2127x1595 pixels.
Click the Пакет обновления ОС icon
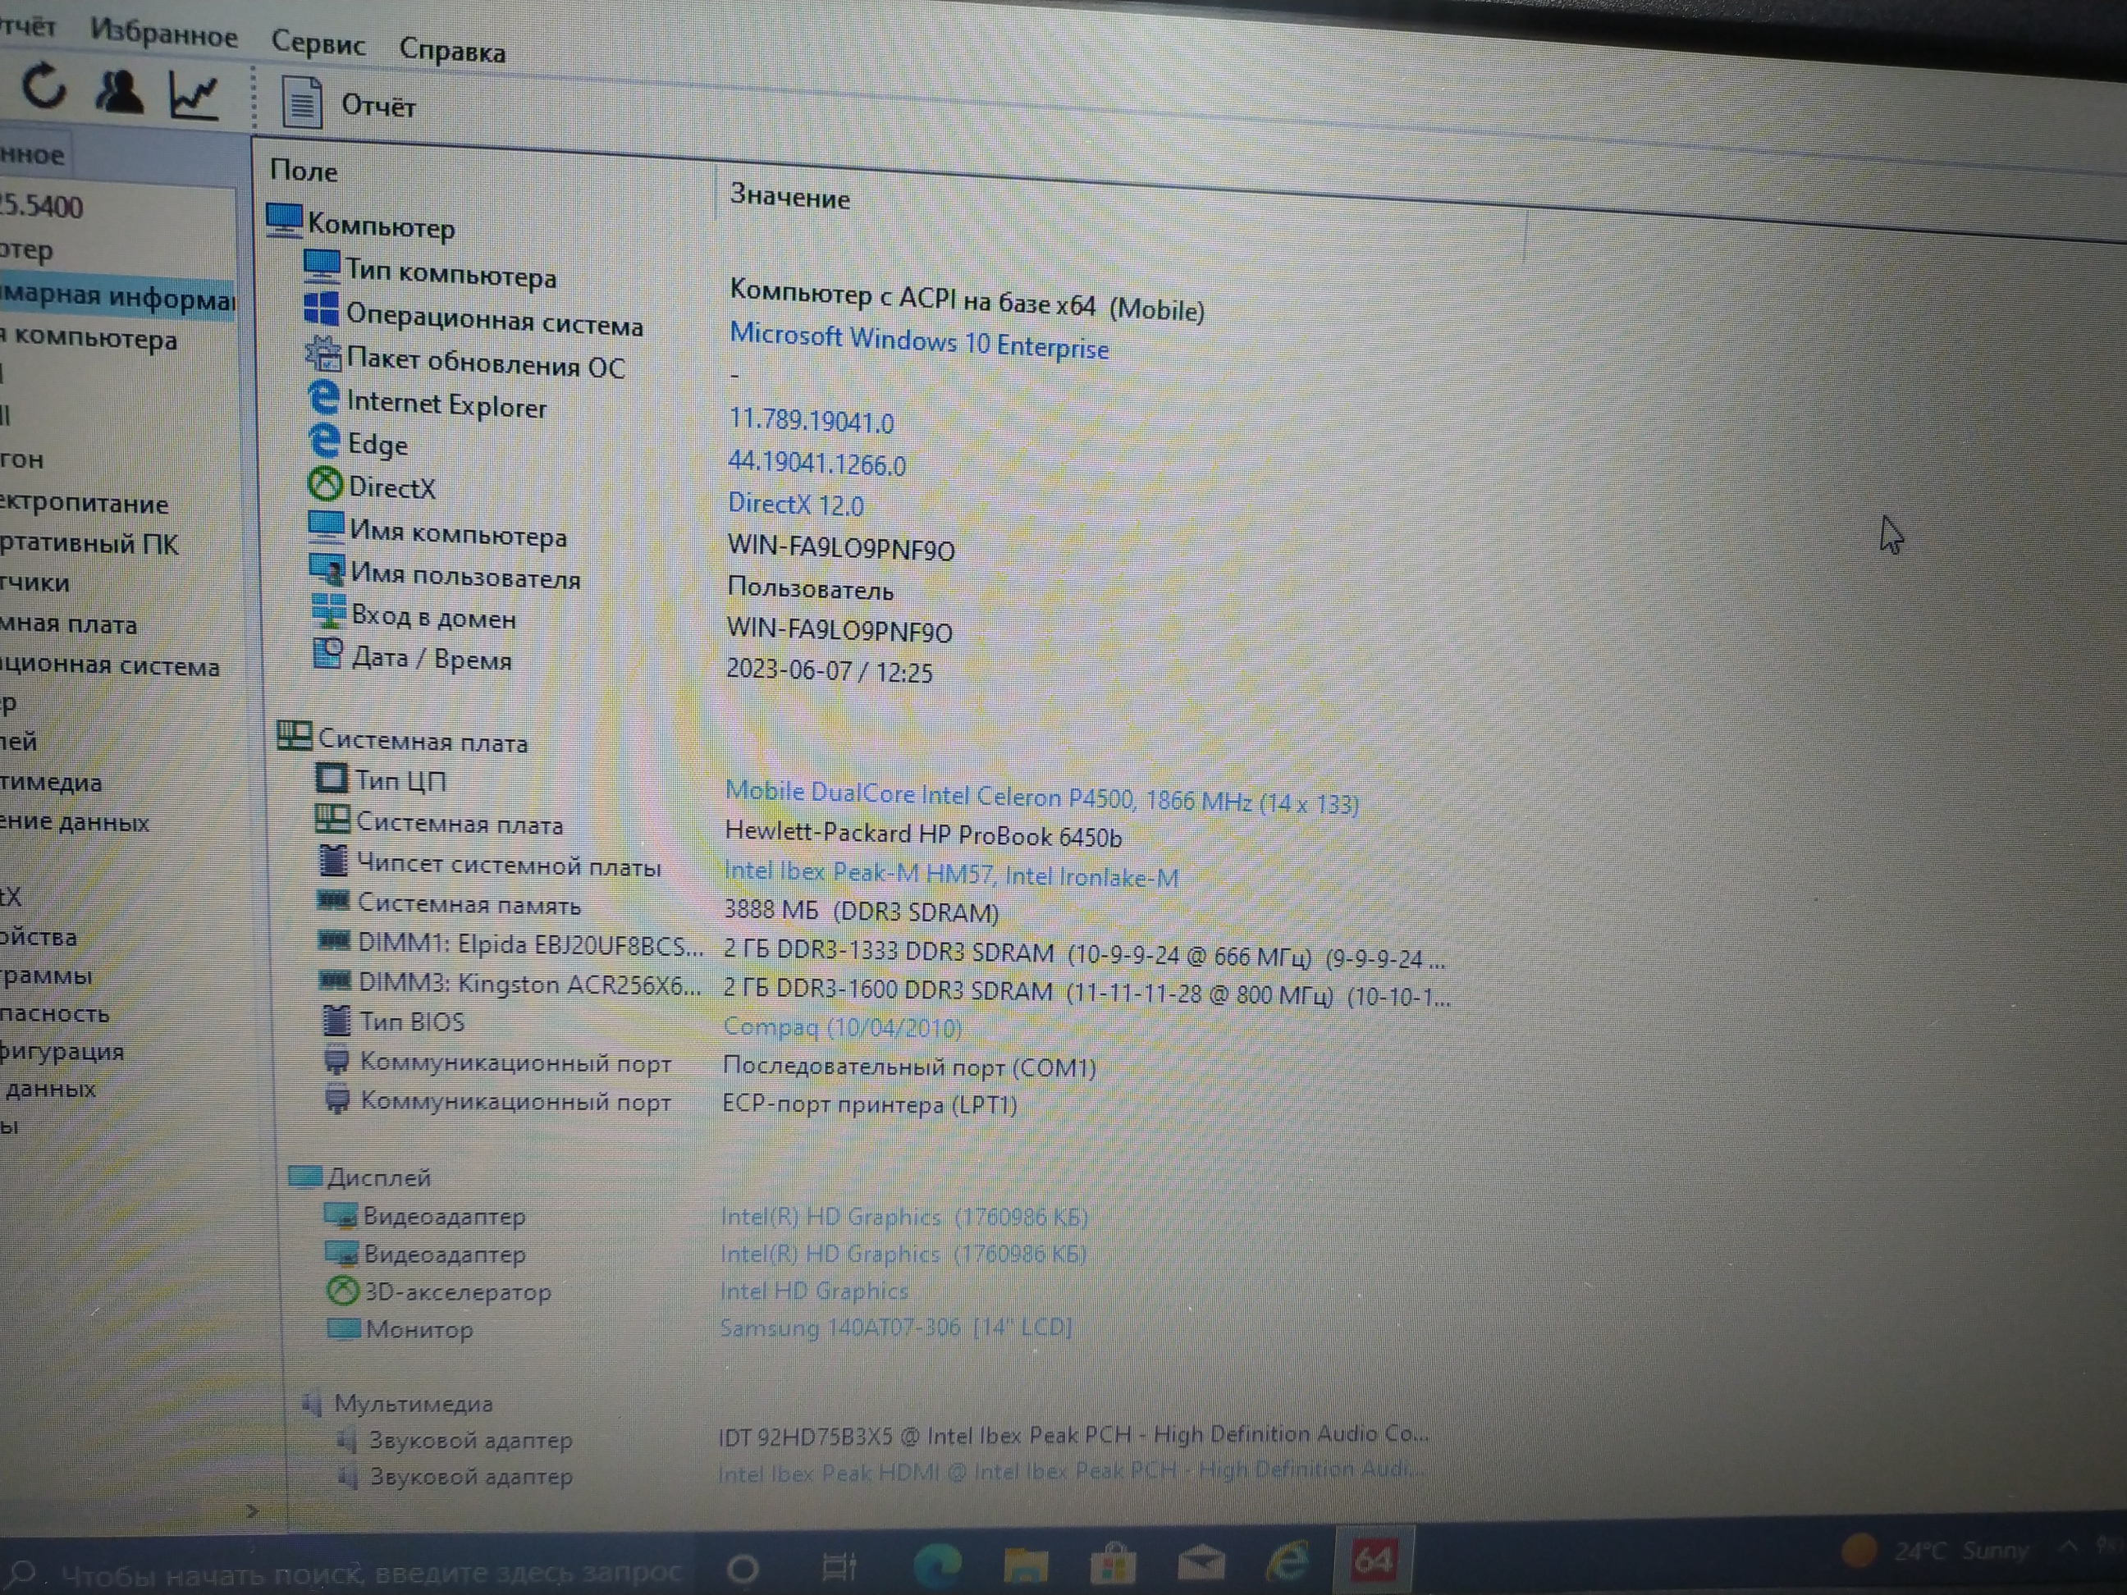coord(323,353)
